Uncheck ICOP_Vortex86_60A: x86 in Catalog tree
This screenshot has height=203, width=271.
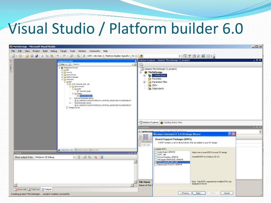tap(70, 84)
